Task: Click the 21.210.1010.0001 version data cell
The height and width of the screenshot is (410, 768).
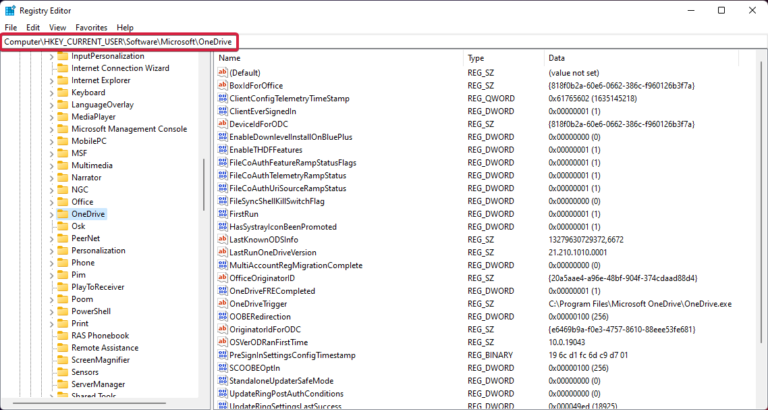Action: pos(578,253)
